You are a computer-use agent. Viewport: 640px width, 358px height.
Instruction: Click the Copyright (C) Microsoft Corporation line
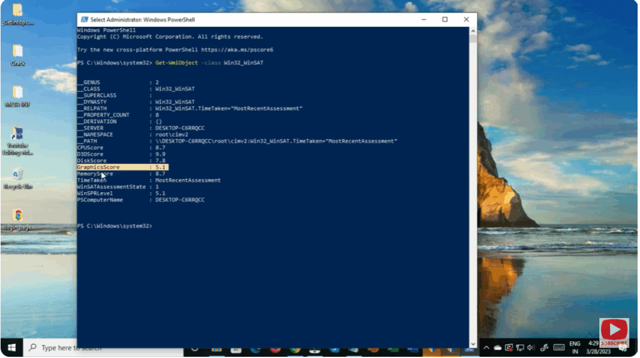170,37
